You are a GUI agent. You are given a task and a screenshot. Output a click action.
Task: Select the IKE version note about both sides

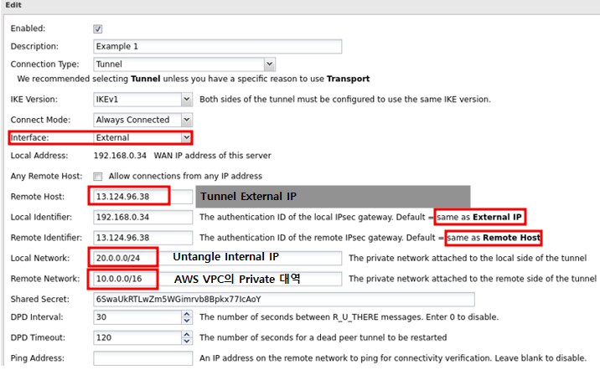click(344, 100)
